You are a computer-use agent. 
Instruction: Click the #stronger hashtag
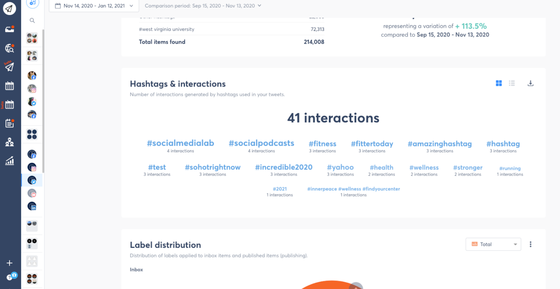click(468, 168)
